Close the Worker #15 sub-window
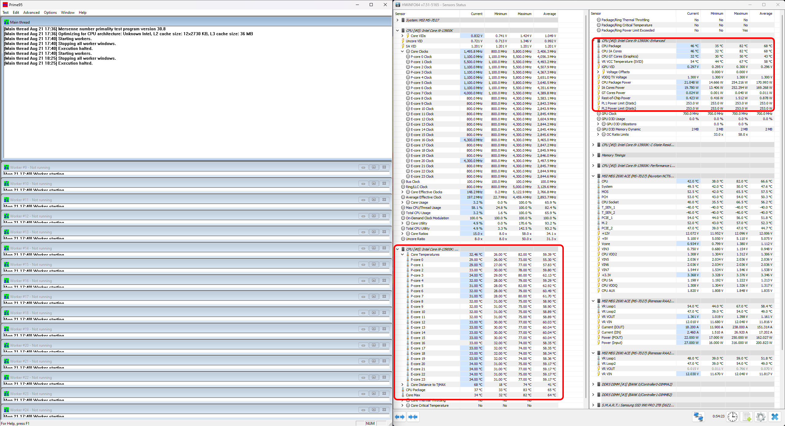This screenshot has width=785, height=426. click(x=384, y=264)
